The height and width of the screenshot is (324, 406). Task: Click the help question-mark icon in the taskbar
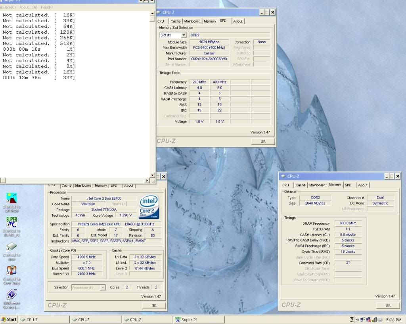click(x=351, y=320)
